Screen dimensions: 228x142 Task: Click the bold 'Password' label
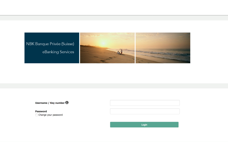[x=41, y=111]
